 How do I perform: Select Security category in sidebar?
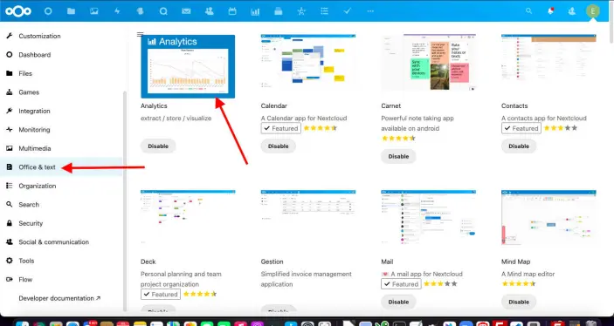[x=61, y=223]
